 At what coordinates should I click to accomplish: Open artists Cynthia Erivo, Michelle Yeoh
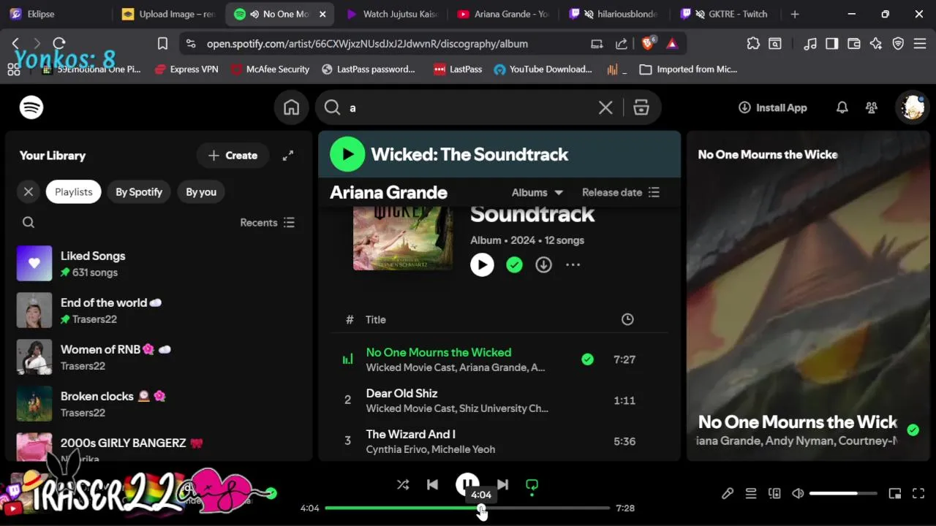coord(431,449)
